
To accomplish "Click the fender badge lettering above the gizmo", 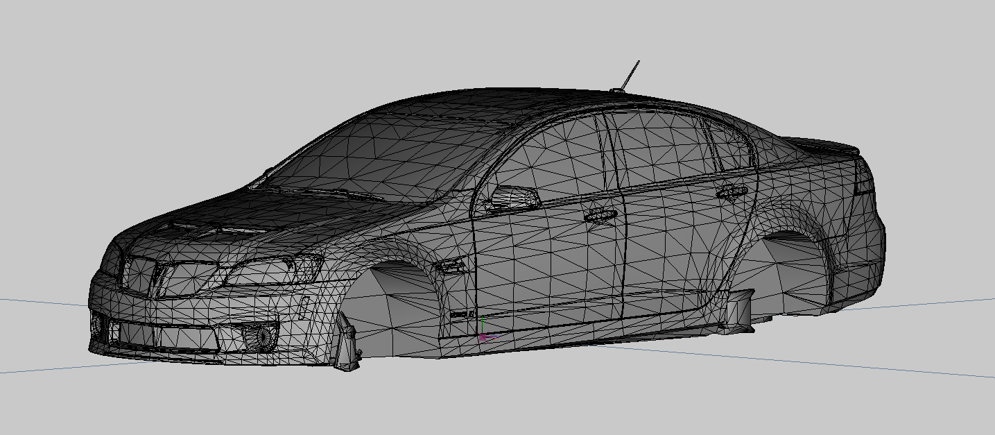I will tap(462, 315).
